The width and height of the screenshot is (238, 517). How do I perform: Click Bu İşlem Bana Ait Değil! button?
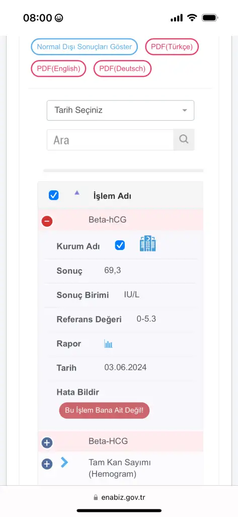pos(104,410)
